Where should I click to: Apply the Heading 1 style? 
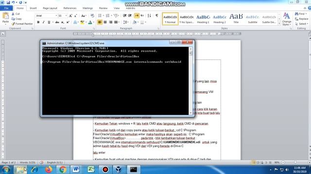[203, 19]
